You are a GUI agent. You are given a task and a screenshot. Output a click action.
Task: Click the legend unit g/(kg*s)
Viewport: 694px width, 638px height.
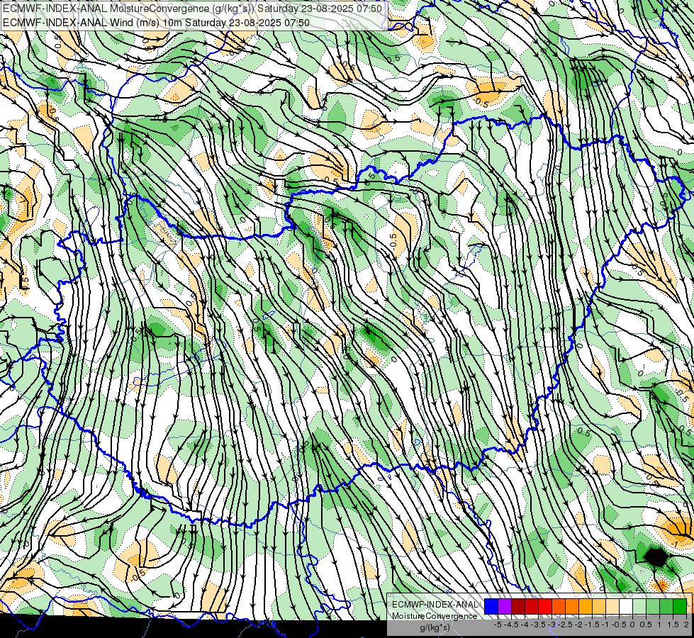point(435,627)
